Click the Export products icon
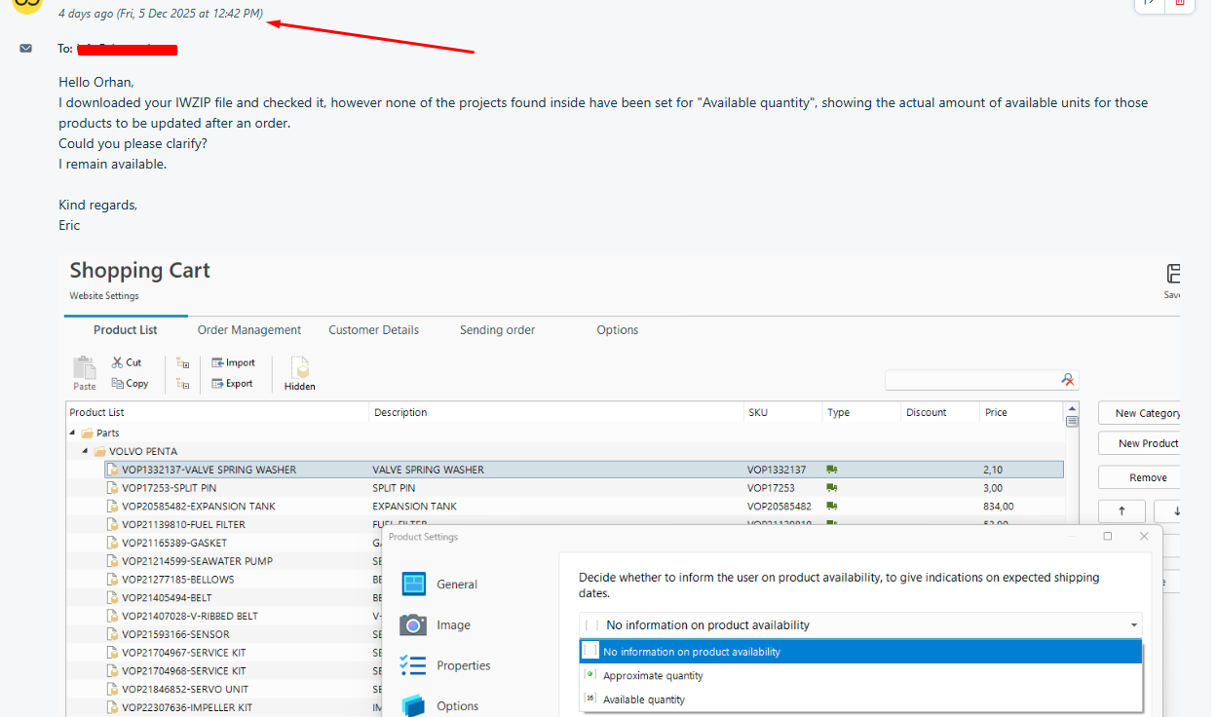This screenshot has height=717, width=1217. (x=217, y=384)
